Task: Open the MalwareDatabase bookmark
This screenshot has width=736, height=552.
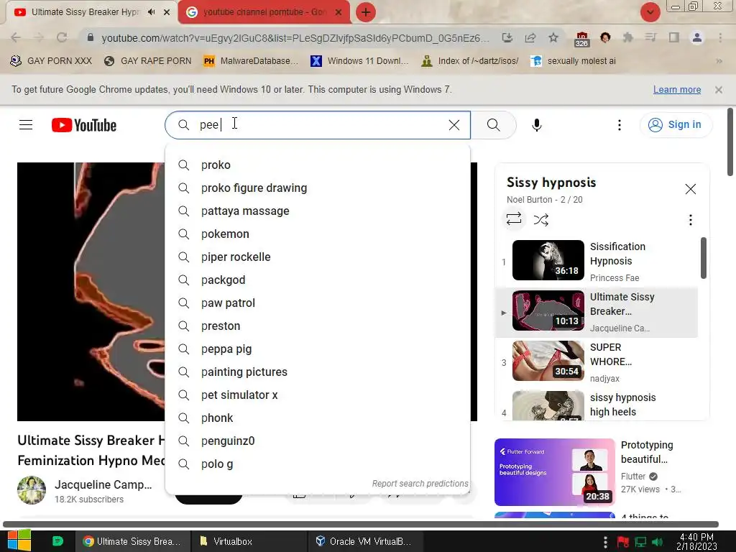Action: (x=251, y=61)
